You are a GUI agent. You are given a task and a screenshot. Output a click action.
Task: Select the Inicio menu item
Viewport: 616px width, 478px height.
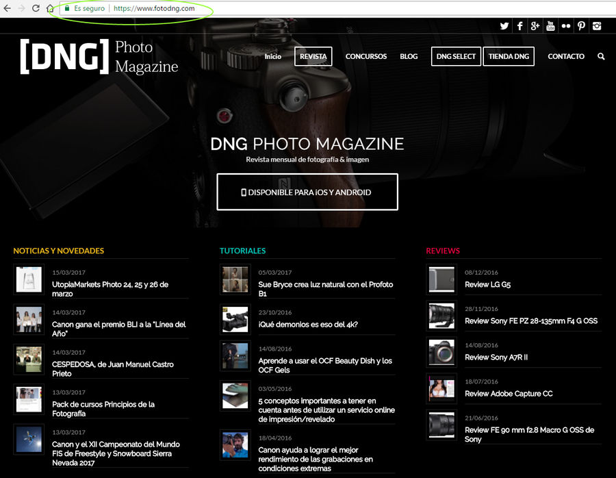[272, 57]
